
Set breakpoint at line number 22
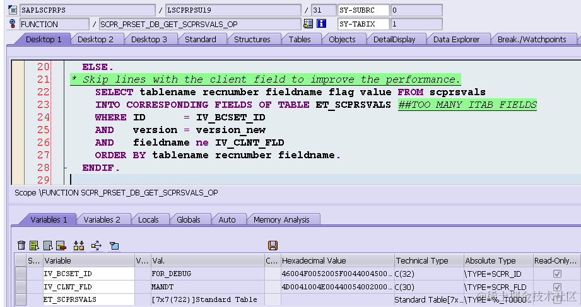(43, 92)
